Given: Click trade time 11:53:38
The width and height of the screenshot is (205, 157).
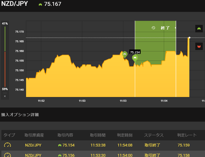Looking at the screenshot, I should (x=98, y=145).
